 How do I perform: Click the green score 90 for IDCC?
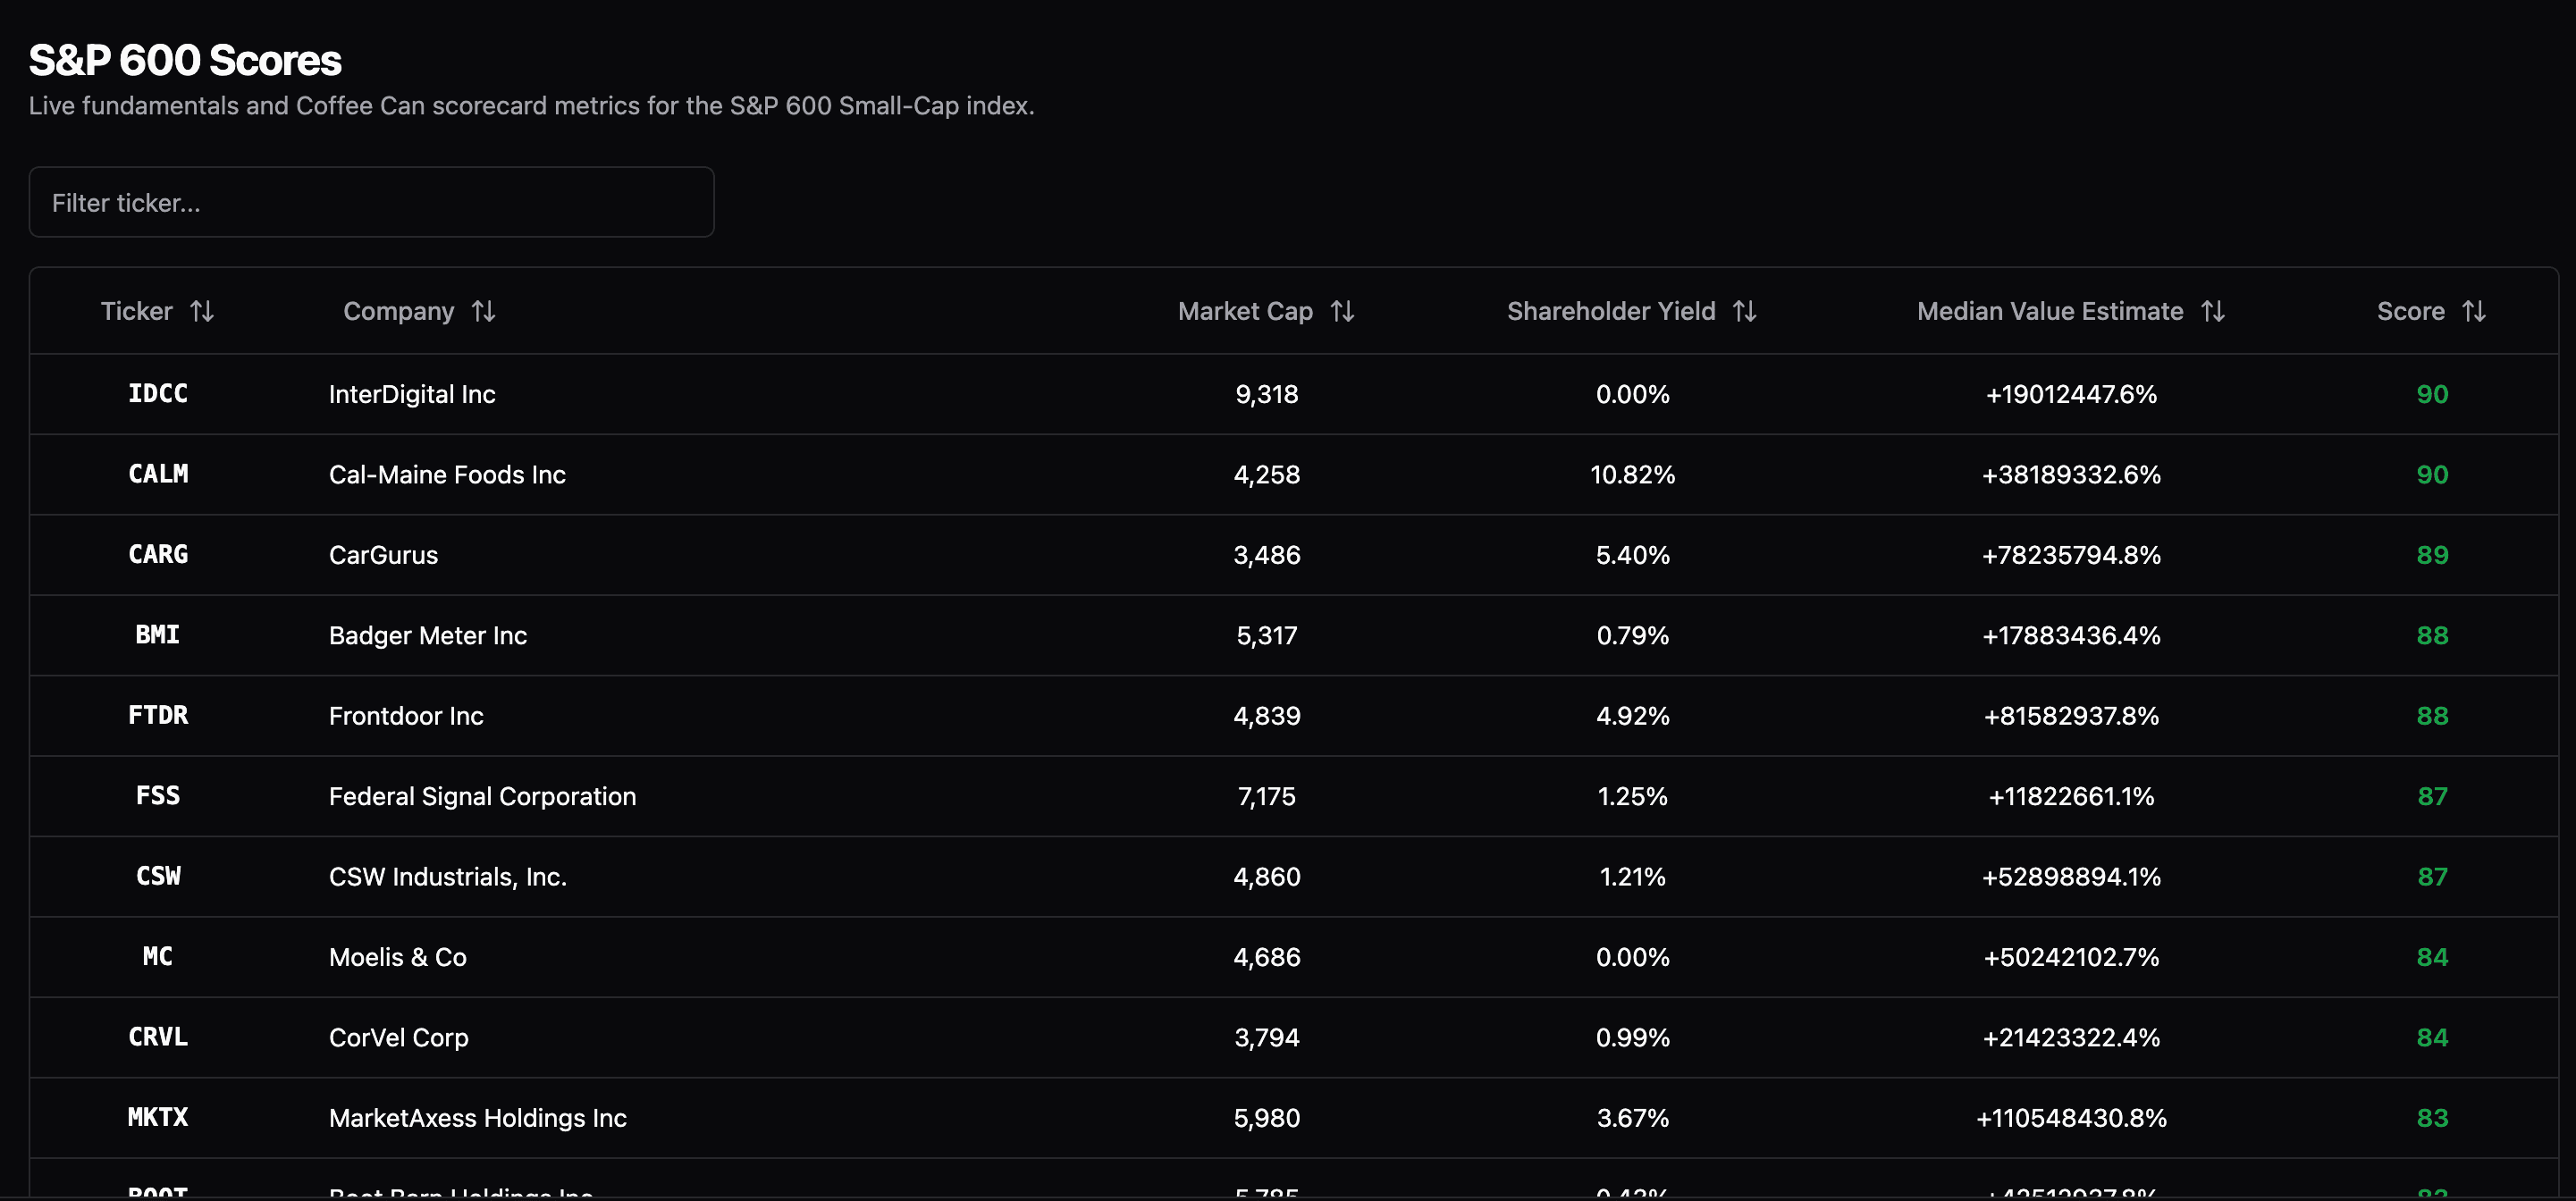coord(2432,394)
